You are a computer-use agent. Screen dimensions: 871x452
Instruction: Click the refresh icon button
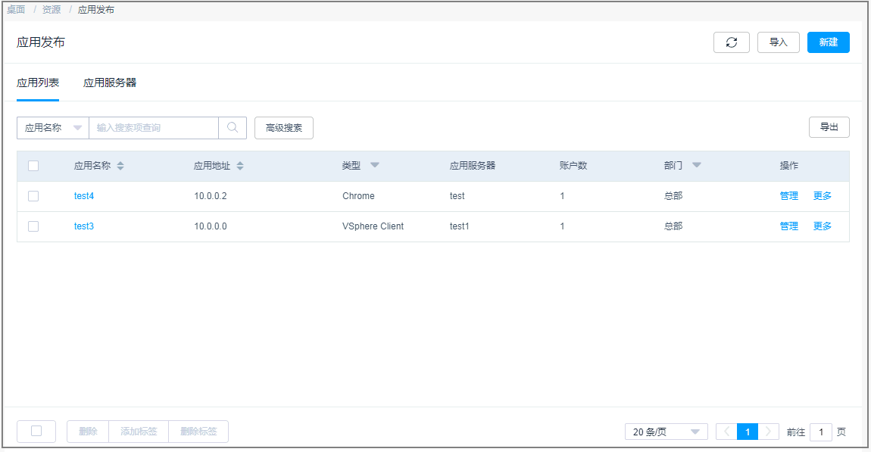(x=731, y=42)
